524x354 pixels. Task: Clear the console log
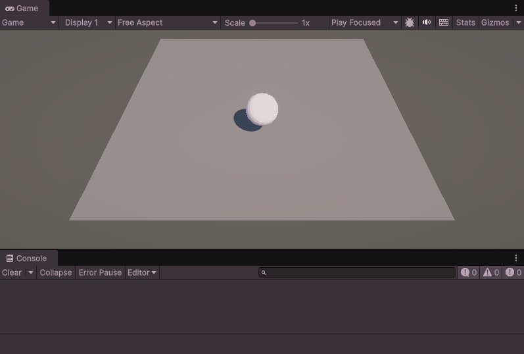coord(12,272)
